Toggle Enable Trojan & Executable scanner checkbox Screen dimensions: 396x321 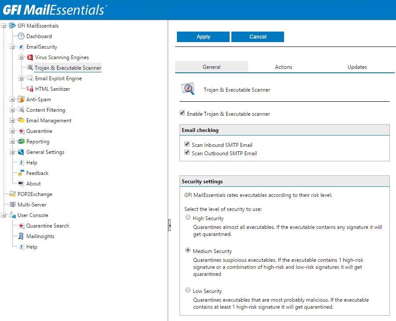point(182,113)
